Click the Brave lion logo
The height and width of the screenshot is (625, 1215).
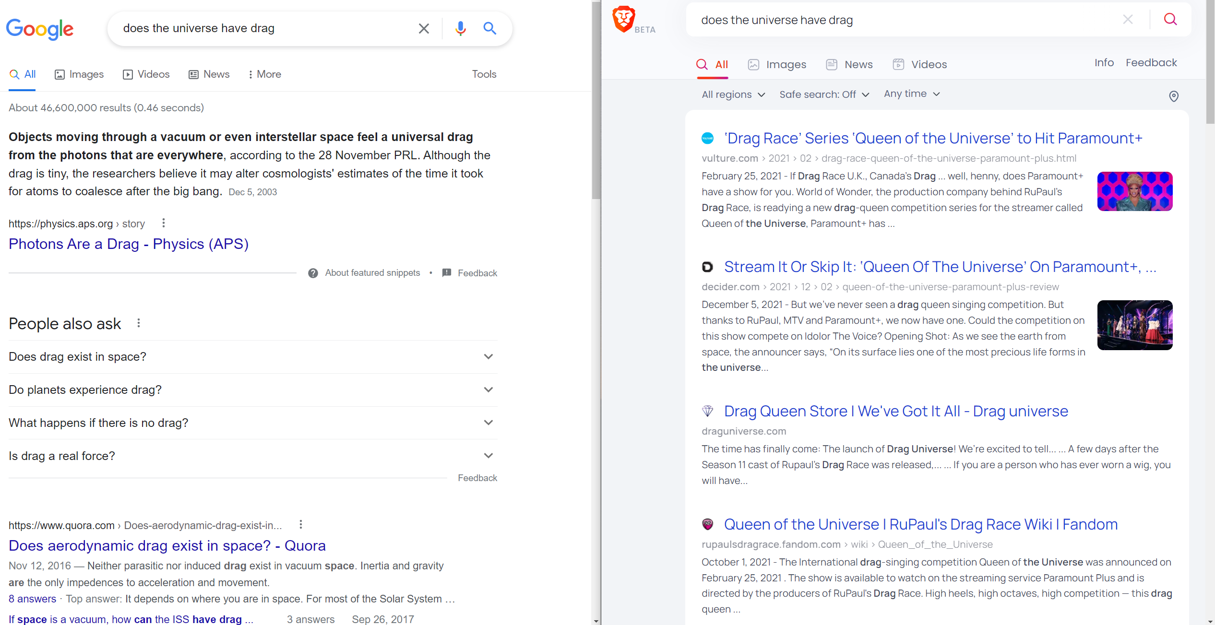click(623, 19)
